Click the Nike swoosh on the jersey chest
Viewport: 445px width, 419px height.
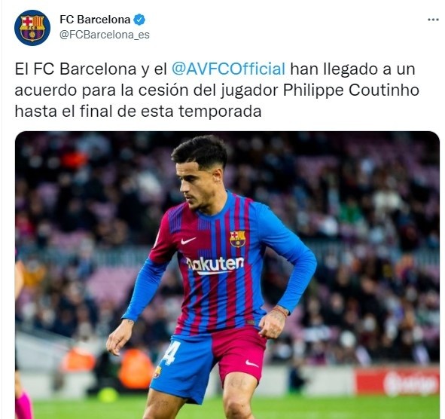click(x=188, y=240)
